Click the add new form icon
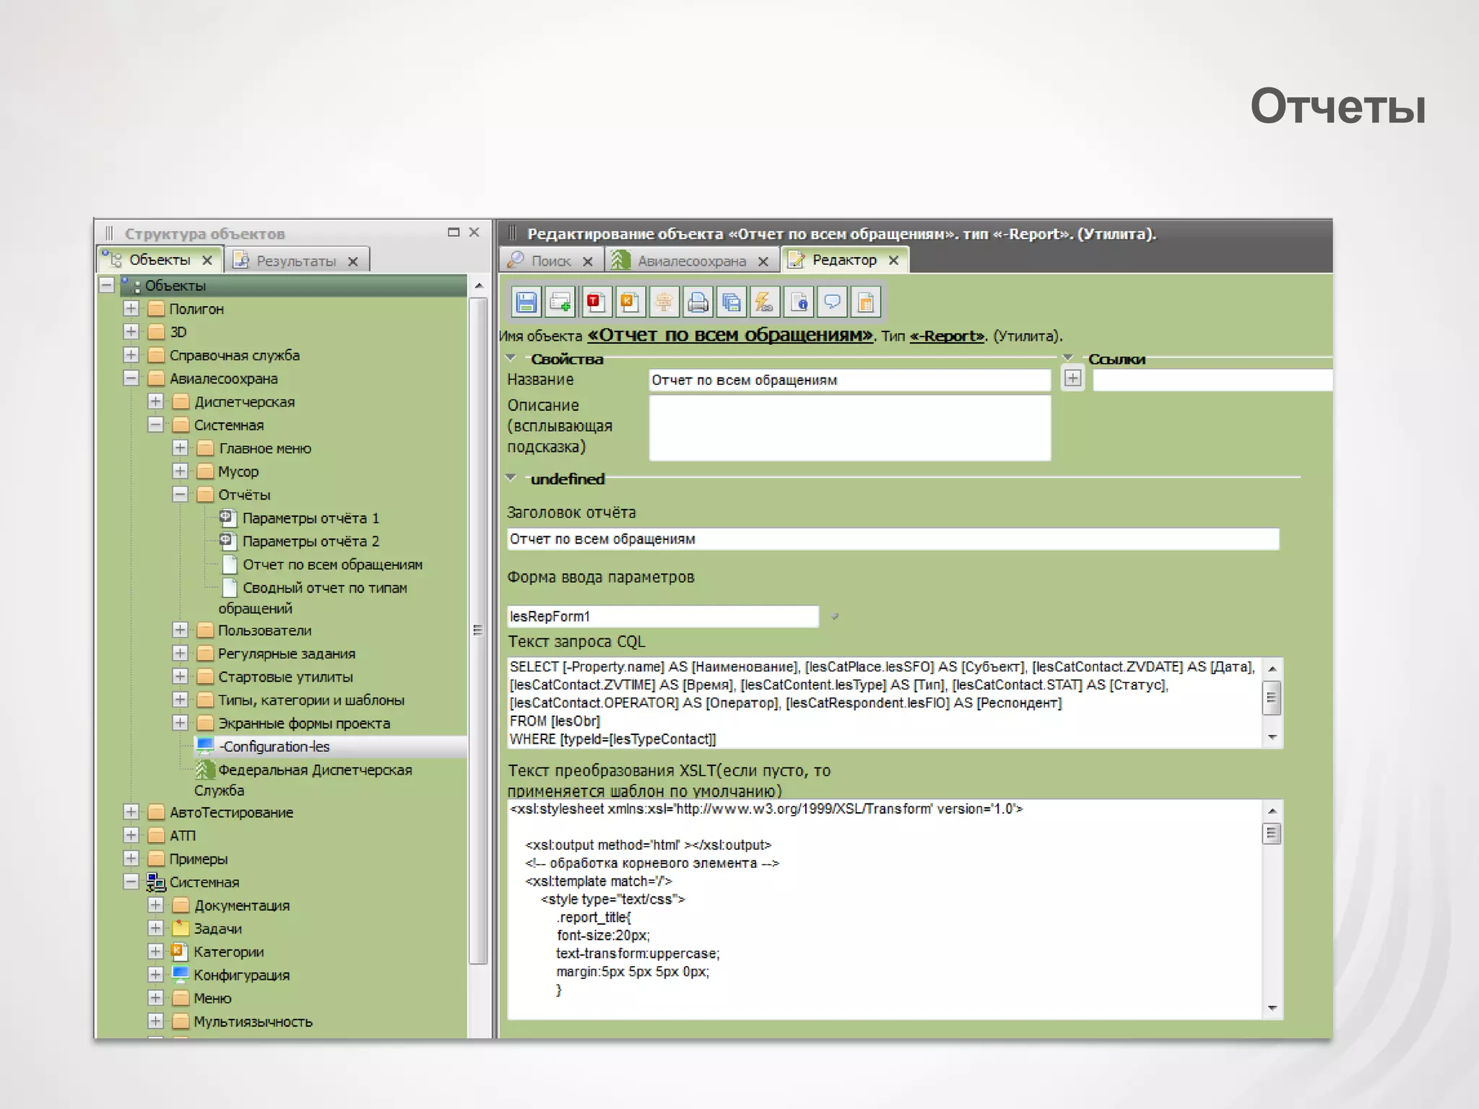This screenshot has height=1109, width=1479. pyautogui.click(x=560, y=302)
